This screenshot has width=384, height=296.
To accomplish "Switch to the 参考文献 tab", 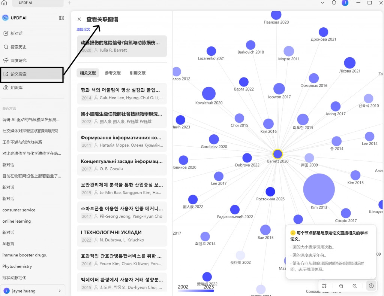I will 112,73.
